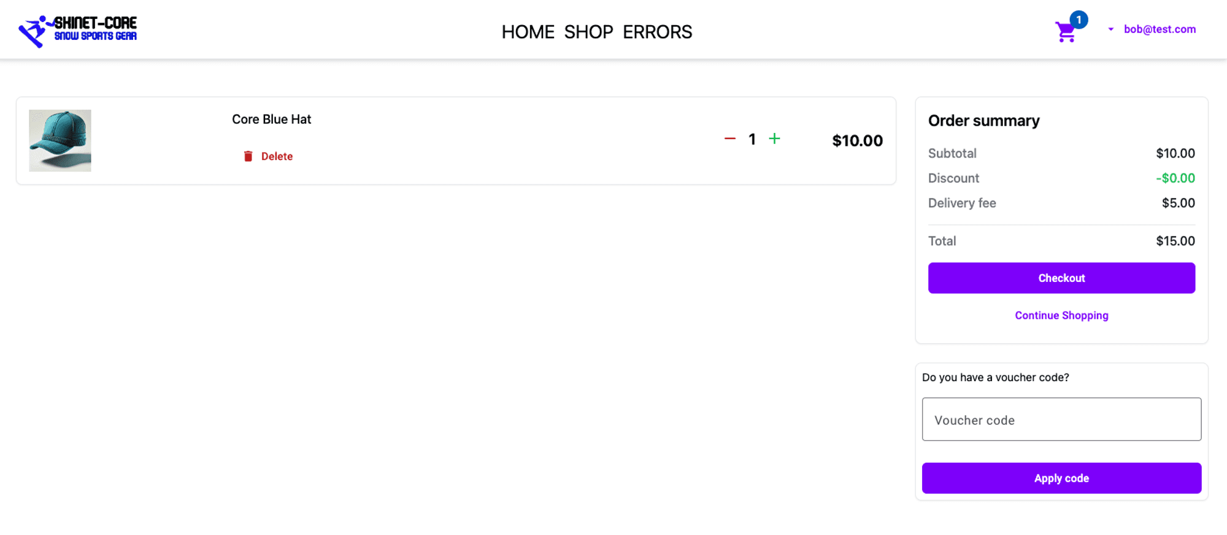Click the Core Blue Hat product name
This screenshot has width=1227, height=535.
pos(271,120)
